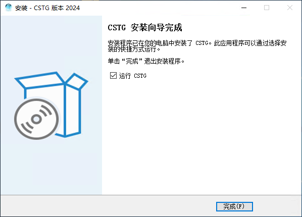Click the gray disc graphic in illustration

click(36, 119)
